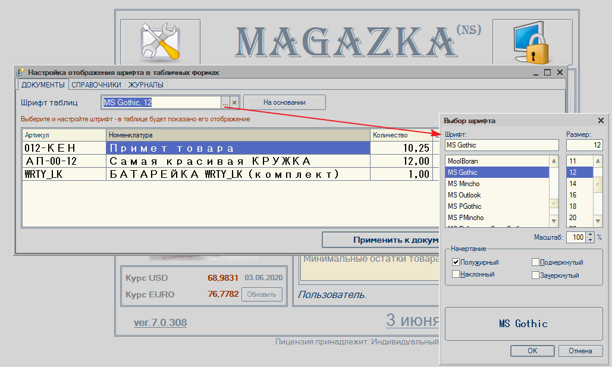Decrease the Масштаб value with down arrow
This screenshot has height=367, width=612.
590,240
